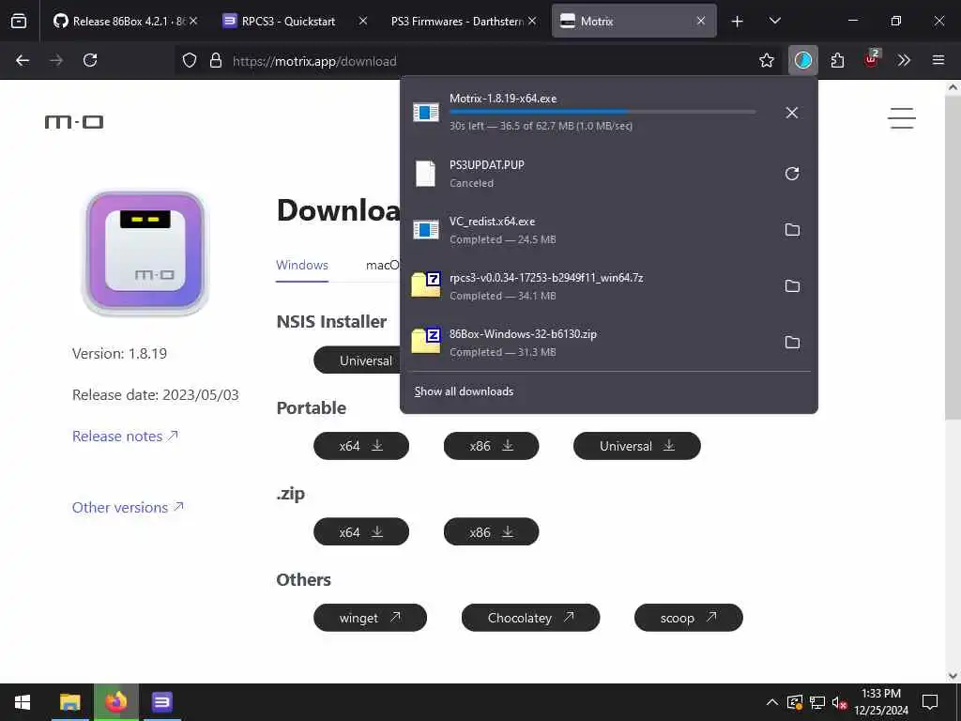This screenshot has height=721, width=961.
Task: Open winget install link
Action: click(x=370, y=618)
